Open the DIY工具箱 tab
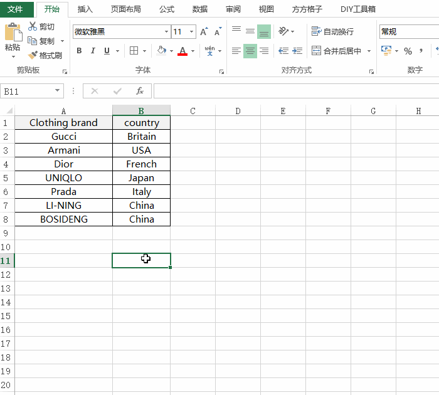 click(358, 9)
